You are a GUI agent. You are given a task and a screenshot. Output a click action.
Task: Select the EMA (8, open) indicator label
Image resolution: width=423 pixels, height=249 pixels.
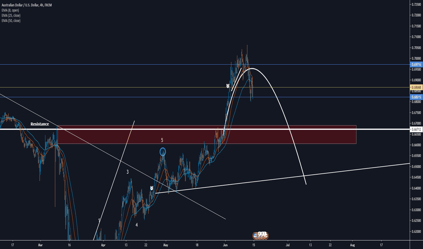coord(10,10)
